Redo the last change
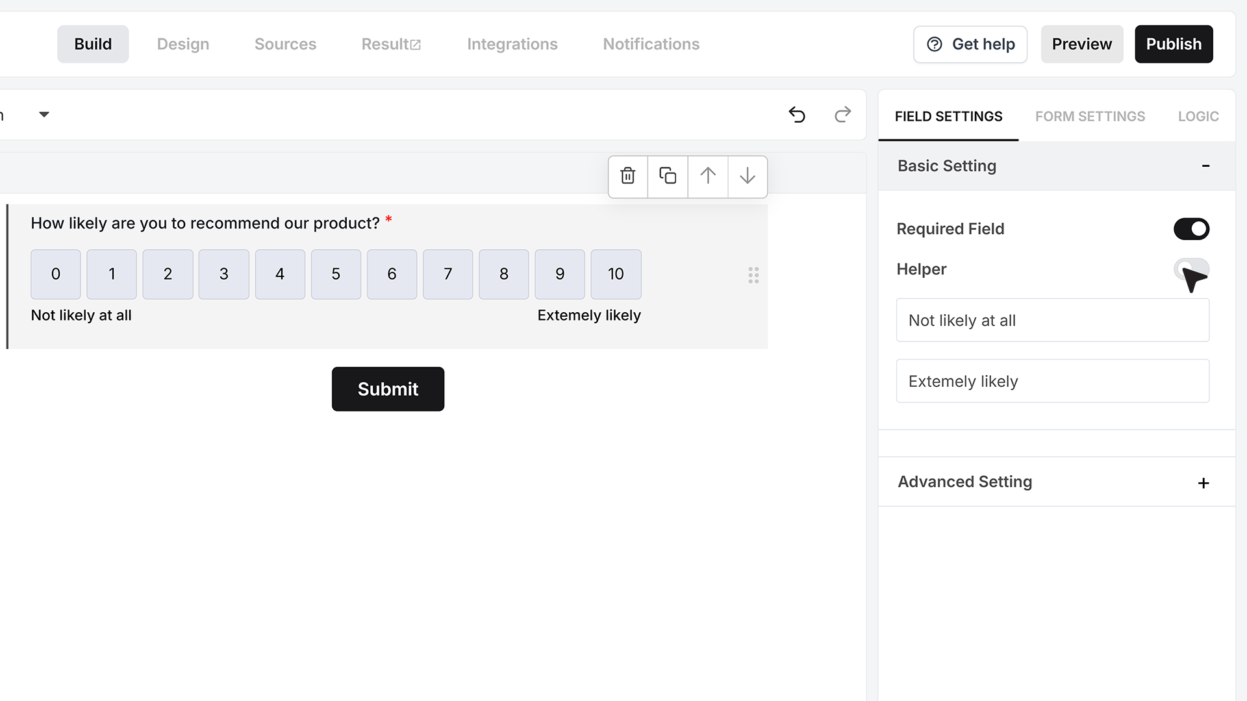 842,115
